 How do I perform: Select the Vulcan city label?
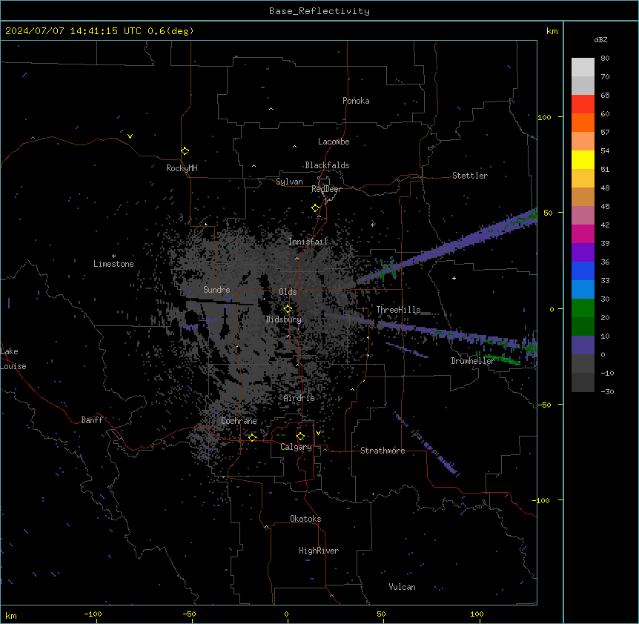click(x=402, y=587)
